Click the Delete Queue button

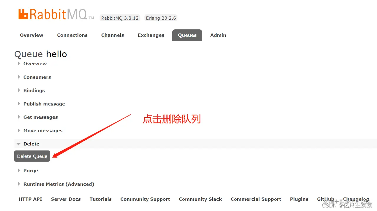pos(32,156)
